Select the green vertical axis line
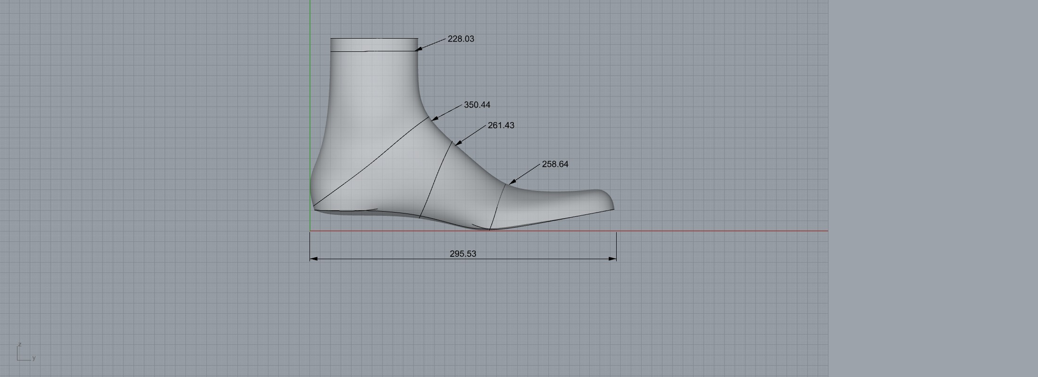Image resolution: width=1038 pixels, height=377 pixels. (x=310, y=94)
